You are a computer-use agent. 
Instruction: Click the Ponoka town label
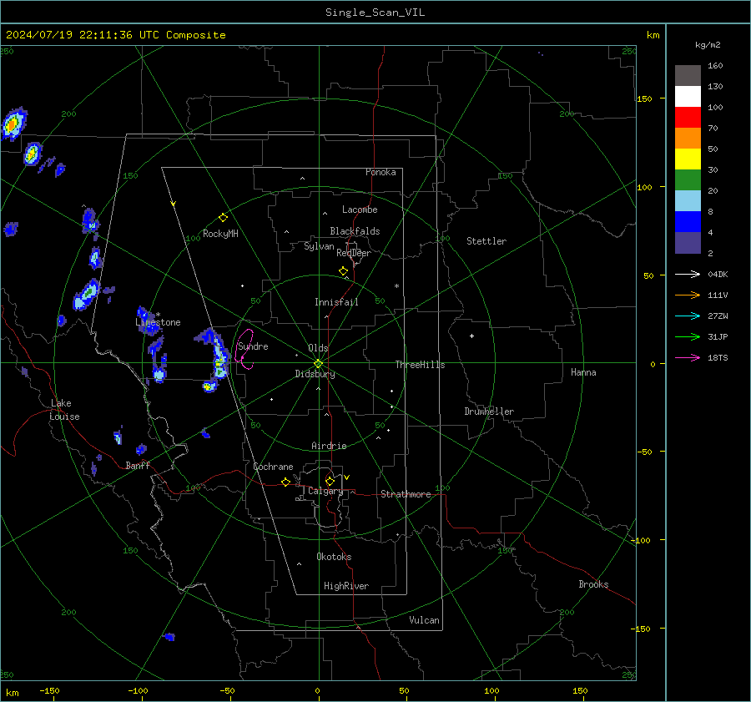click(381, 172)
